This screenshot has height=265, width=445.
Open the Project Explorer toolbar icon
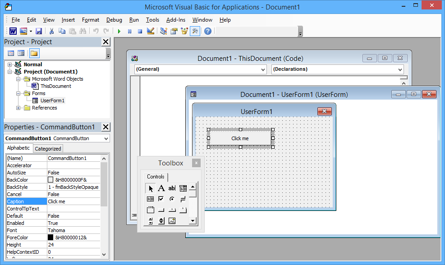coord(164,31)
